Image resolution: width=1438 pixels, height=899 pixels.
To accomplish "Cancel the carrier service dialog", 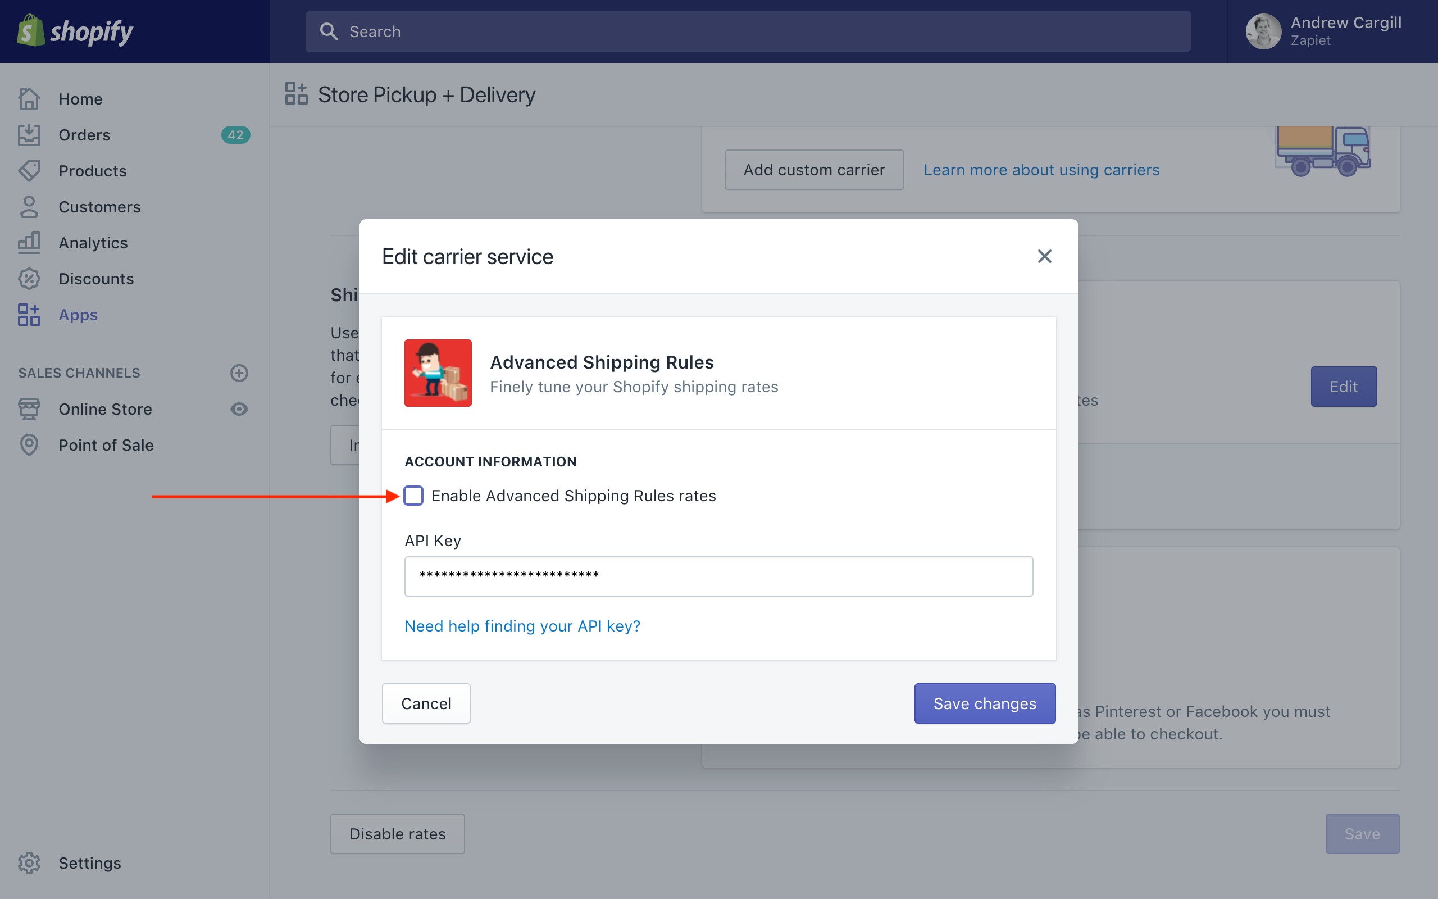I will click(x=426, y=703).
